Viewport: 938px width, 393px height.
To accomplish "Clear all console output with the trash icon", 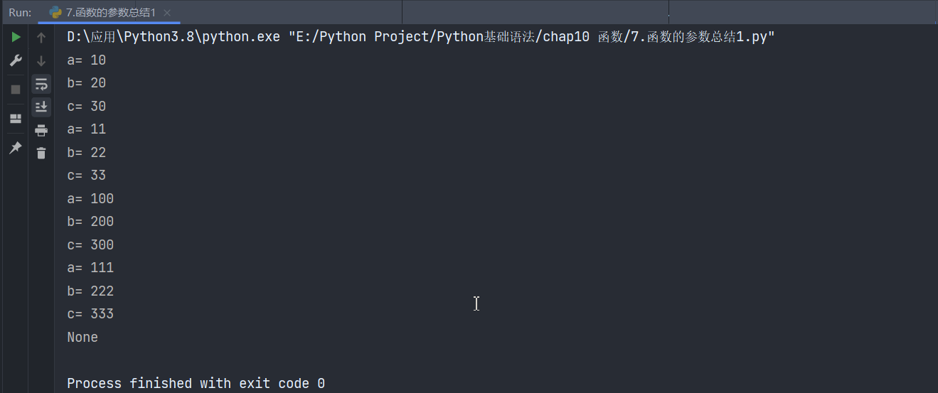I will 41,153.
